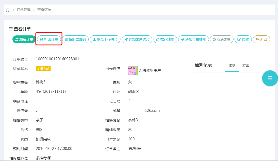Image resolution: width=278 pixels, height=161 pixels.
Task: Go back using 返回 button
Action: coord(261,39)
